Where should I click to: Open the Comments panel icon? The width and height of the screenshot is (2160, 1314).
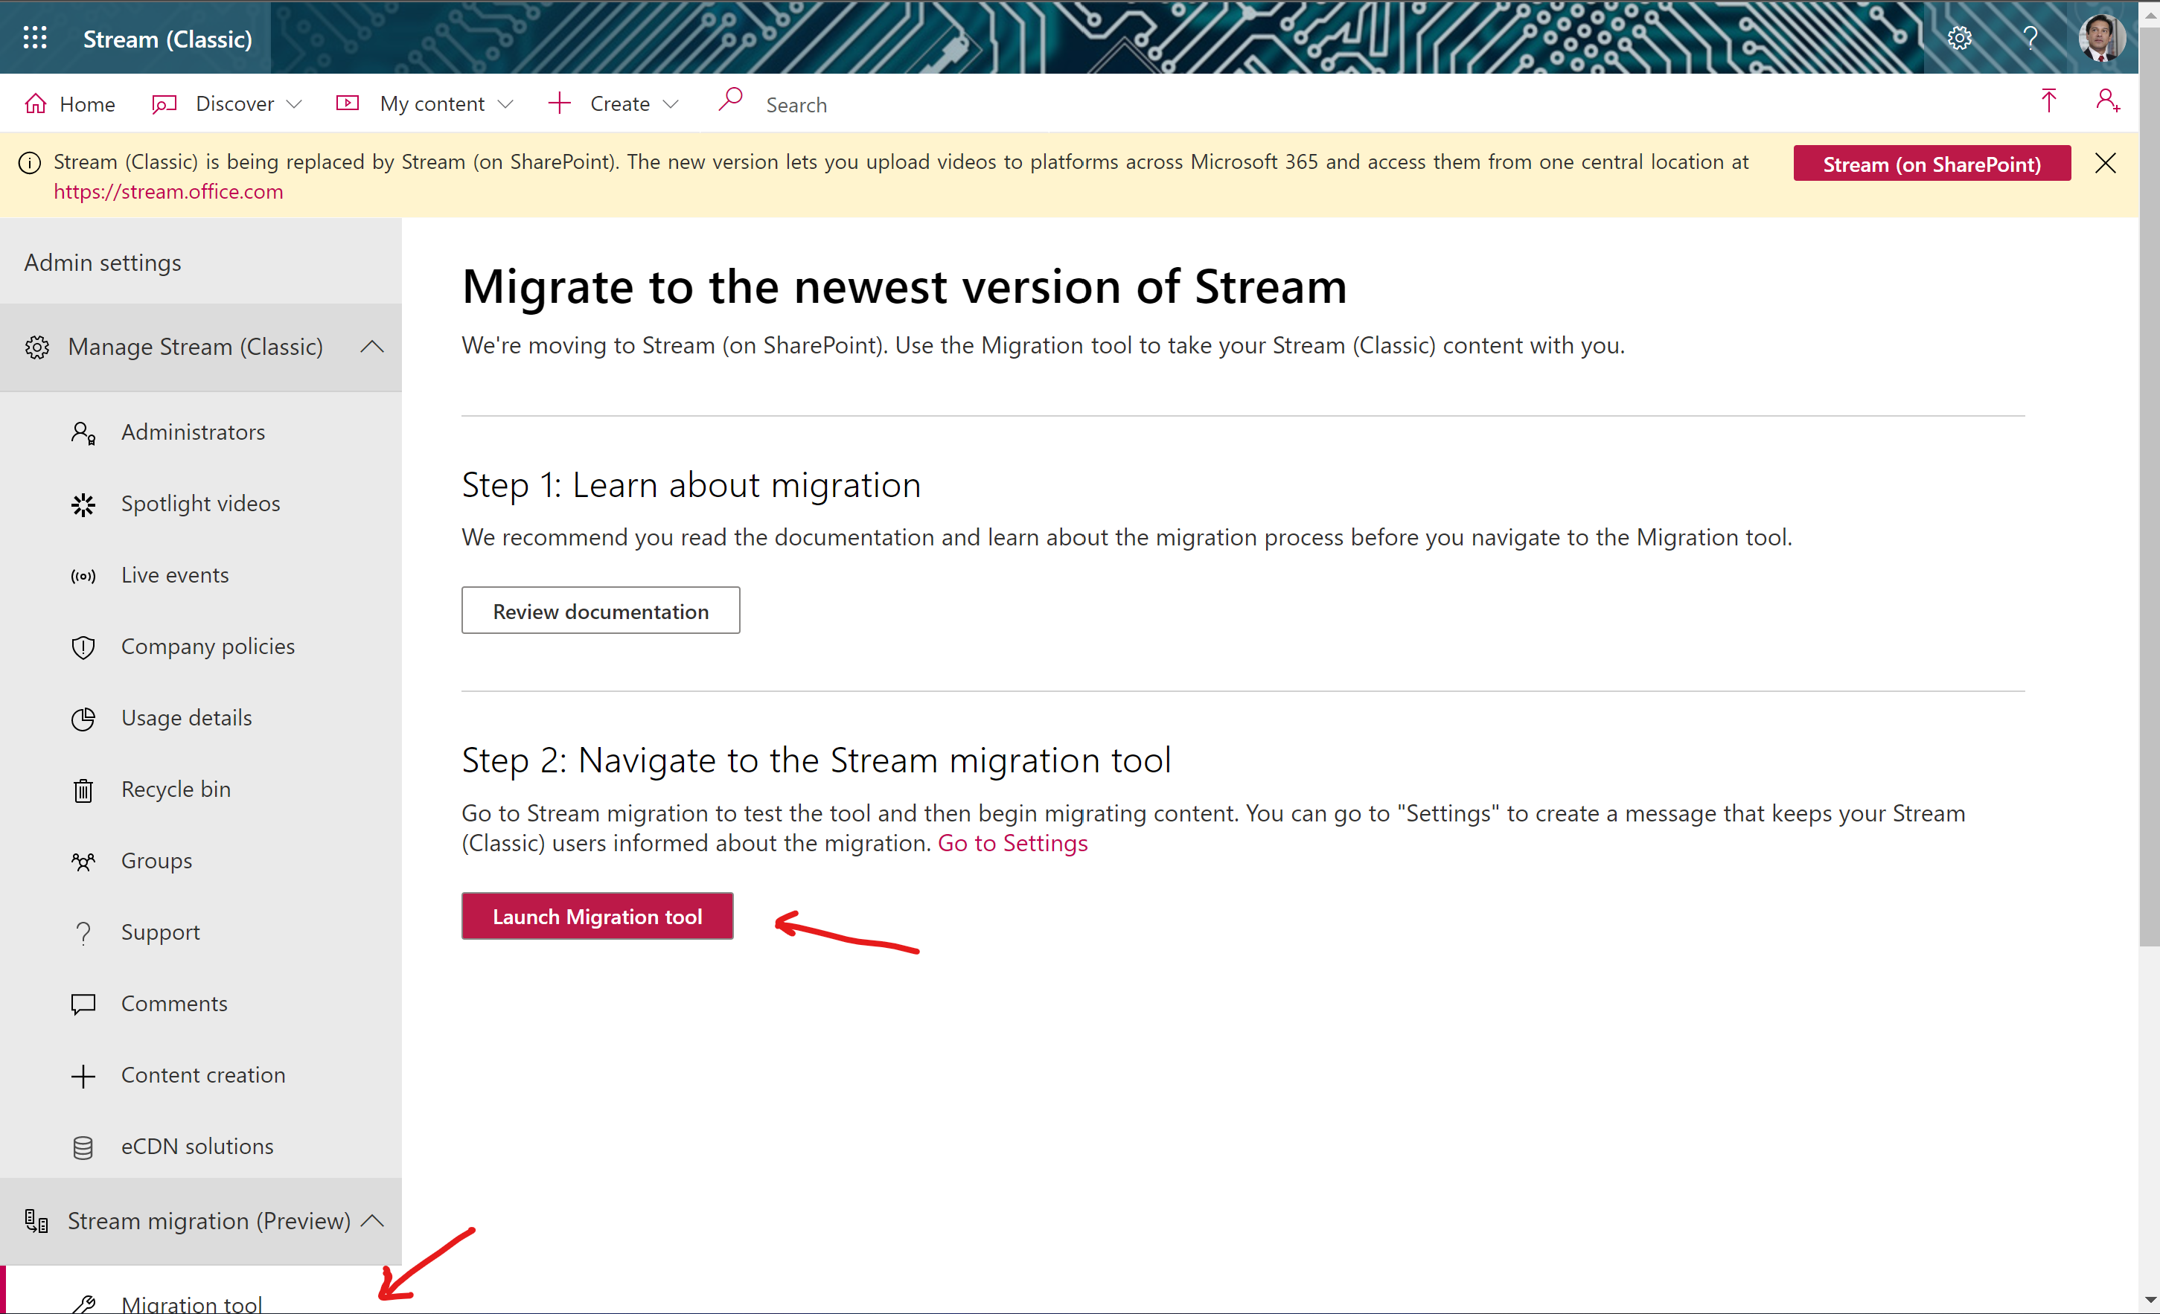pos(83,1004)
